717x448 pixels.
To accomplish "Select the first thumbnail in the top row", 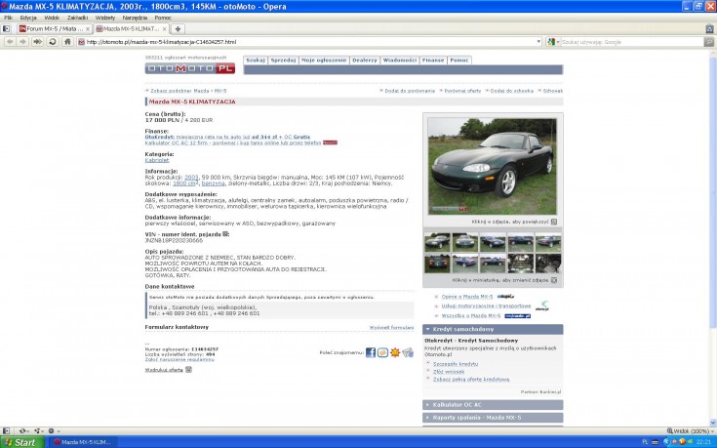I will [x=437, y=242].
